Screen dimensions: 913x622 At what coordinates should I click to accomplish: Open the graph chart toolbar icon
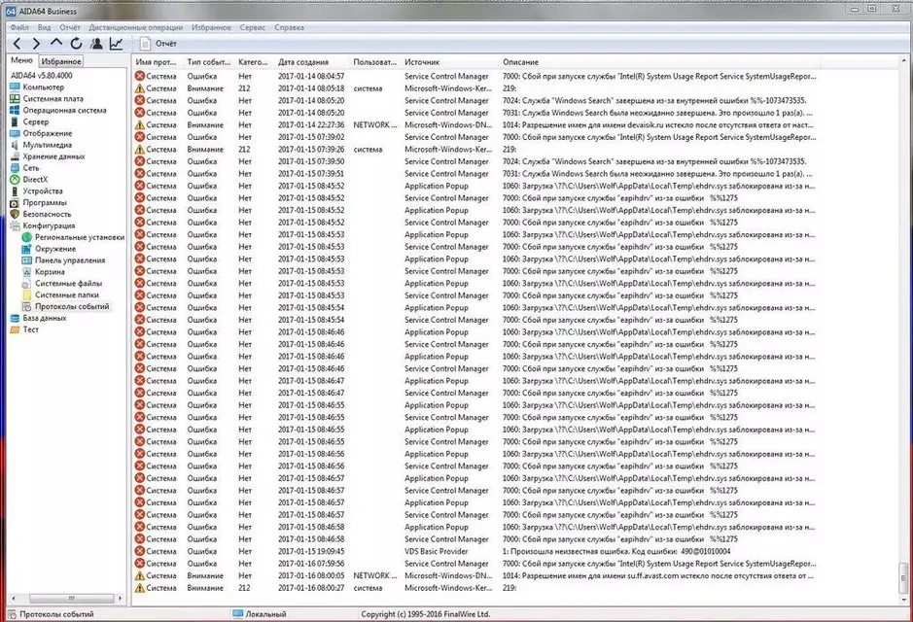[x=117, y=44]
